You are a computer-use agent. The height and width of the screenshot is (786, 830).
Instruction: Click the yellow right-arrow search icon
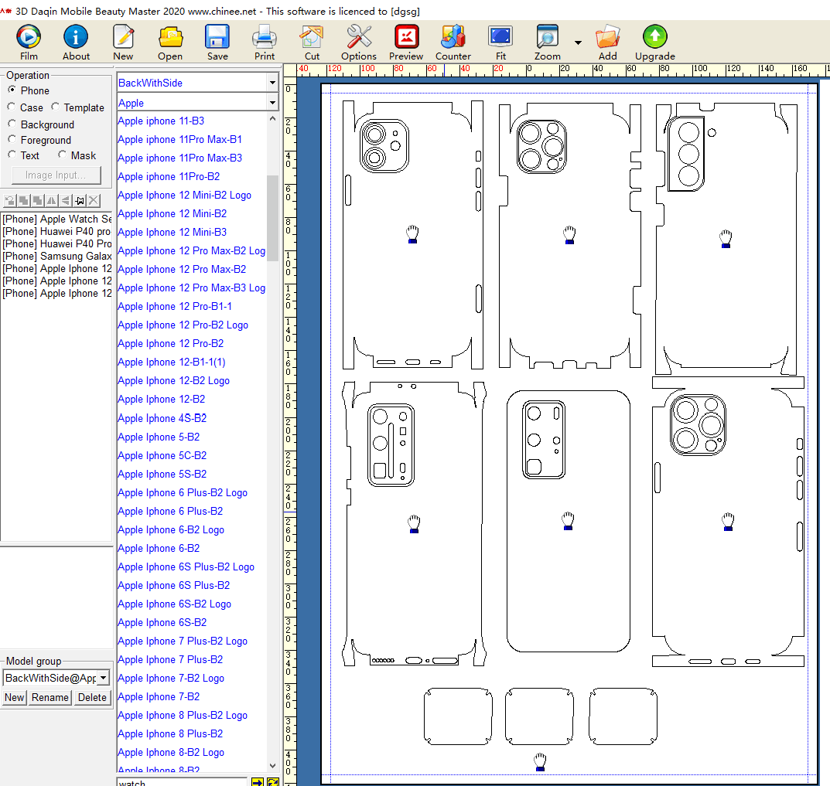[x=258, y=782]
